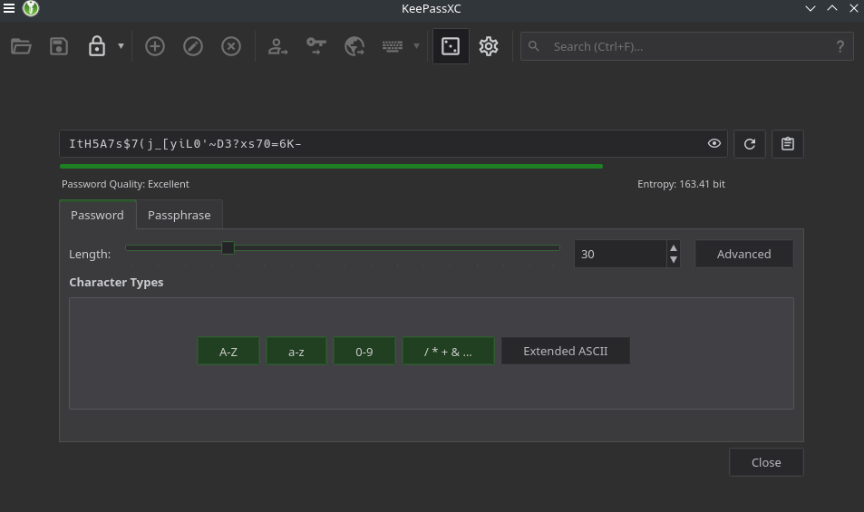This screenshot has height=512, width=864.
Task: Copy password with clipboard icon
Action: [x=788, y=144]
